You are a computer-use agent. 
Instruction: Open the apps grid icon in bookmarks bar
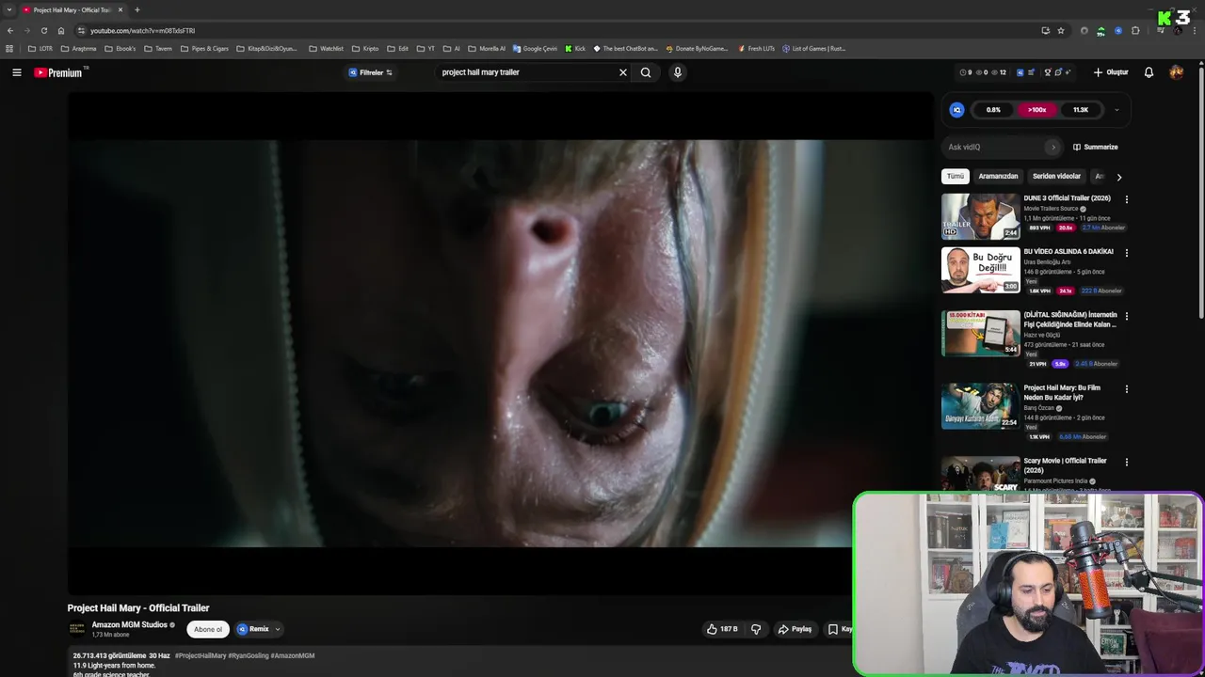point(9,48)
